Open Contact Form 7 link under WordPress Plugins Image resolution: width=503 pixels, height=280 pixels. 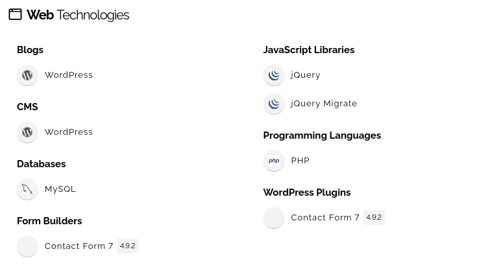pyautogui.click(x=325, y=218)
